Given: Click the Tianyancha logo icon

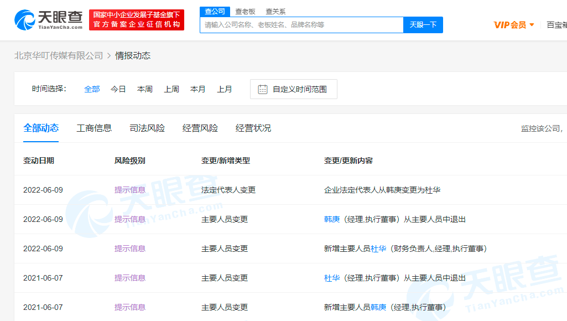Looking at the screenshot, I should tap(25, 20).
